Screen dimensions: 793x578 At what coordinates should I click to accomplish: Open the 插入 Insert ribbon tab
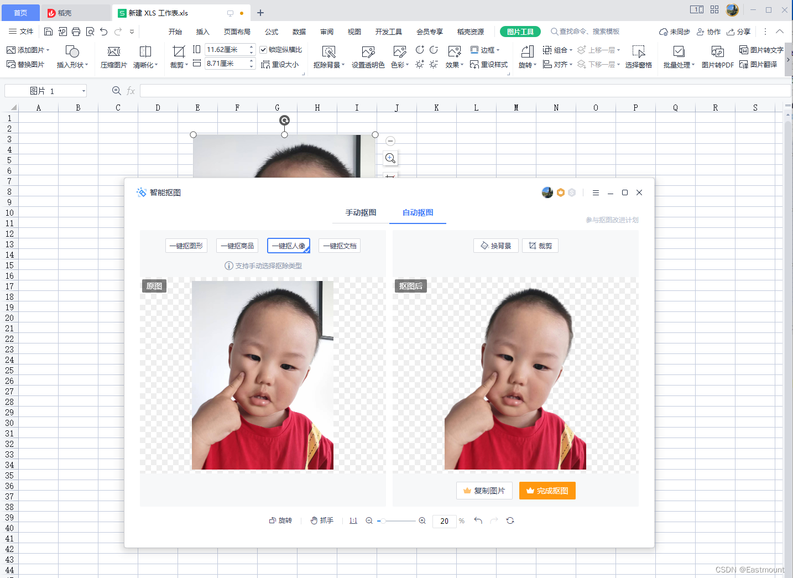(203, 32)
